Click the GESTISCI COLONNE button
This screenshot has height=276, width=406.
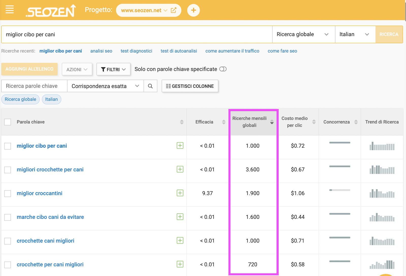click(x=190, y=86)
